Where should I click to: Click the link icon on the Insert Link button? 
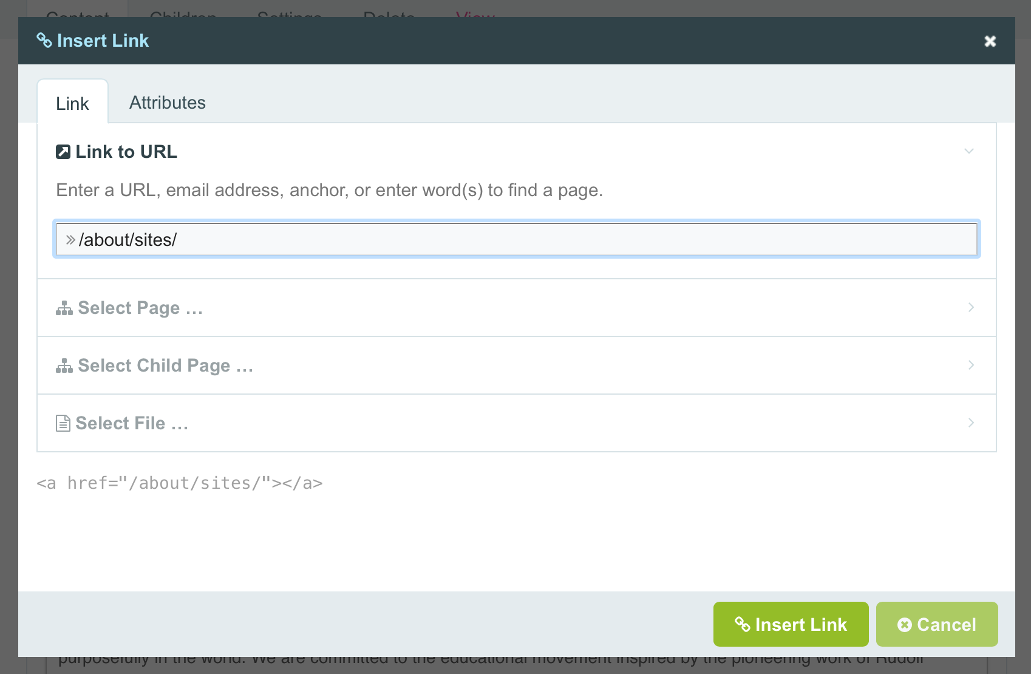point(742,624)
